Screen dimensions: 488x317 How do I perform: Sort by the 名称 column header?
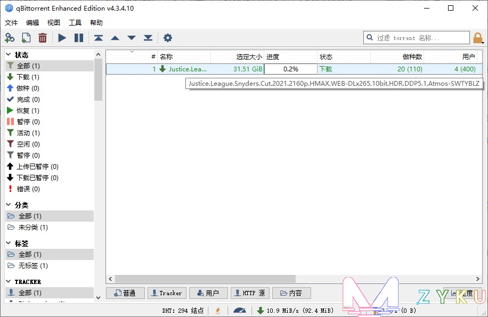[184, 56]
